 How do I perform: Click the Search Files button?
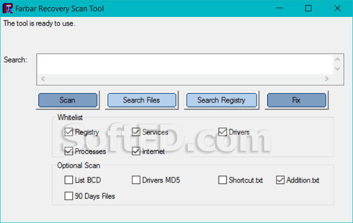pos(142,100)
